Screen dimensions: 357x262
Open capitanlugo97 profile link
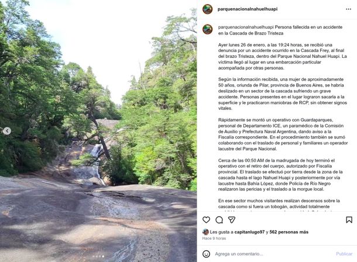click(x=249, y=232)
